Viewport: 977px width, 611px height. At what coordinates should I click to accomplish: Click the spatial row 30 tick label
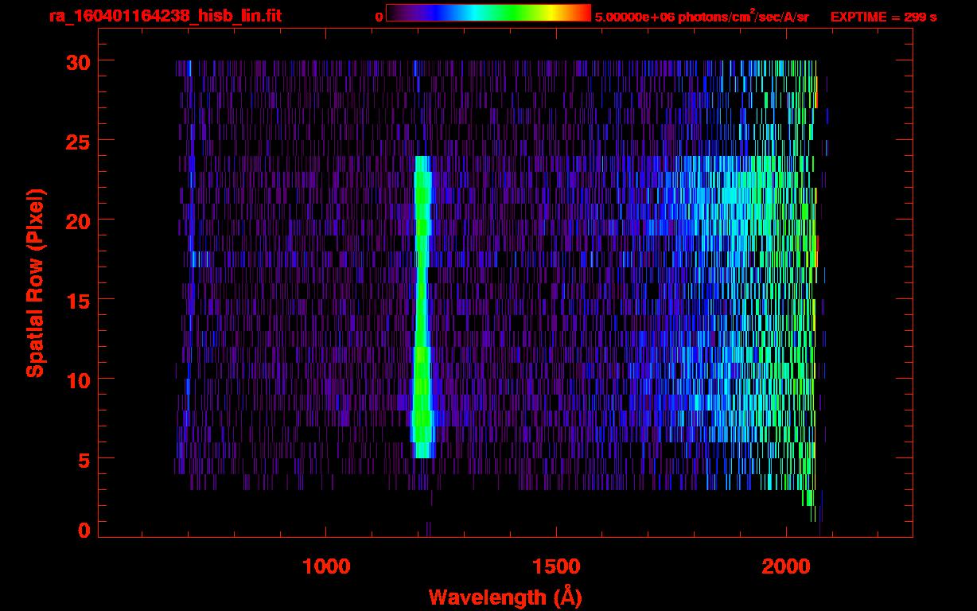[x=77, y=61]
